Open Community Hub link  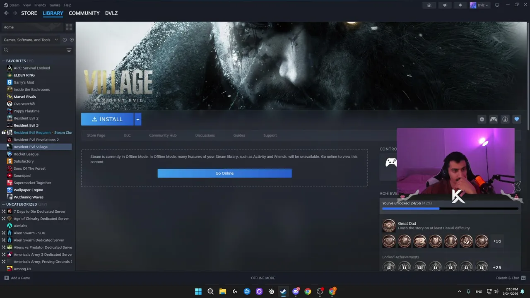[163, 135]
